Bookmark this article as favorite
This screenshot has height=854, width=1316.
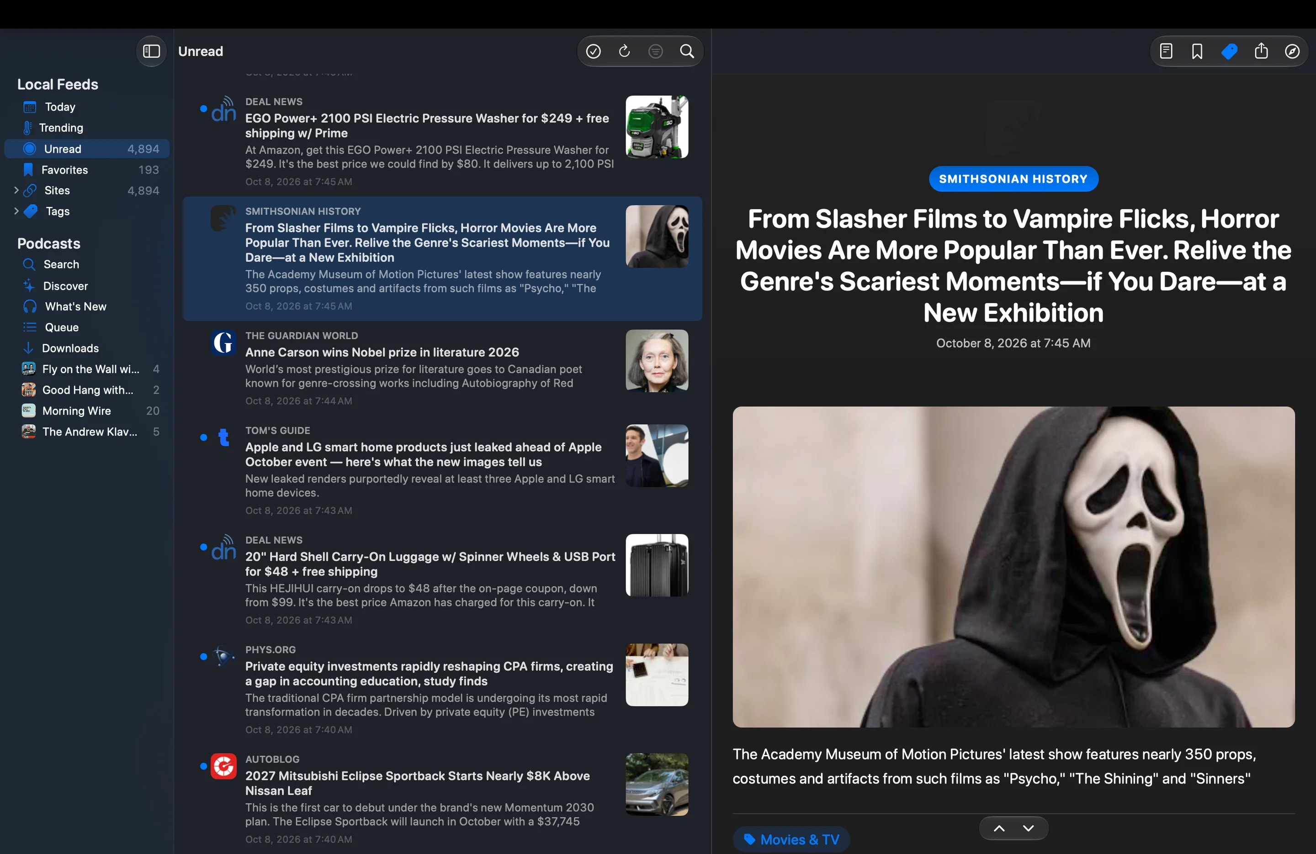pos(1197,52)
